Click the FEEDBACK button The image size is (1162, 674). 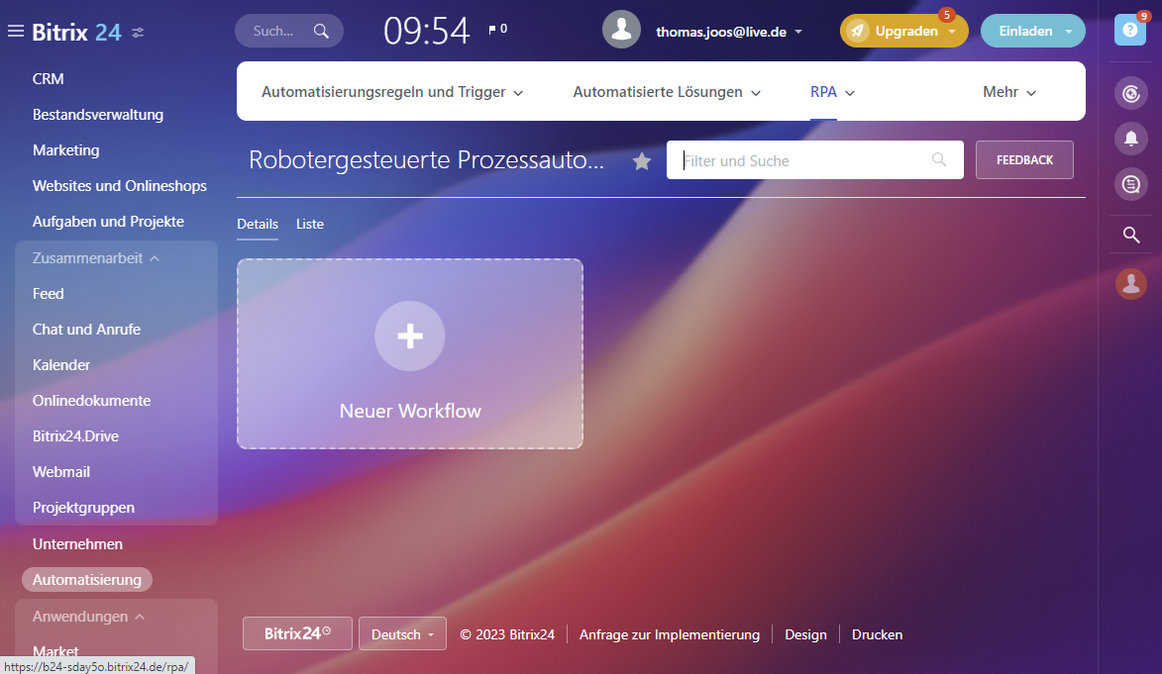(x=1024, y=159)
